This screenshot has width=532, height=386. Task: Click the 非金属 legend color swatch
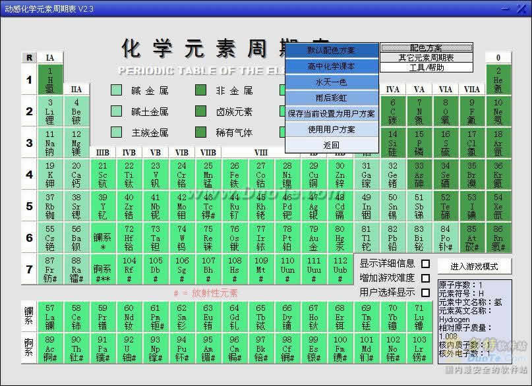click(x=201, y=90)
